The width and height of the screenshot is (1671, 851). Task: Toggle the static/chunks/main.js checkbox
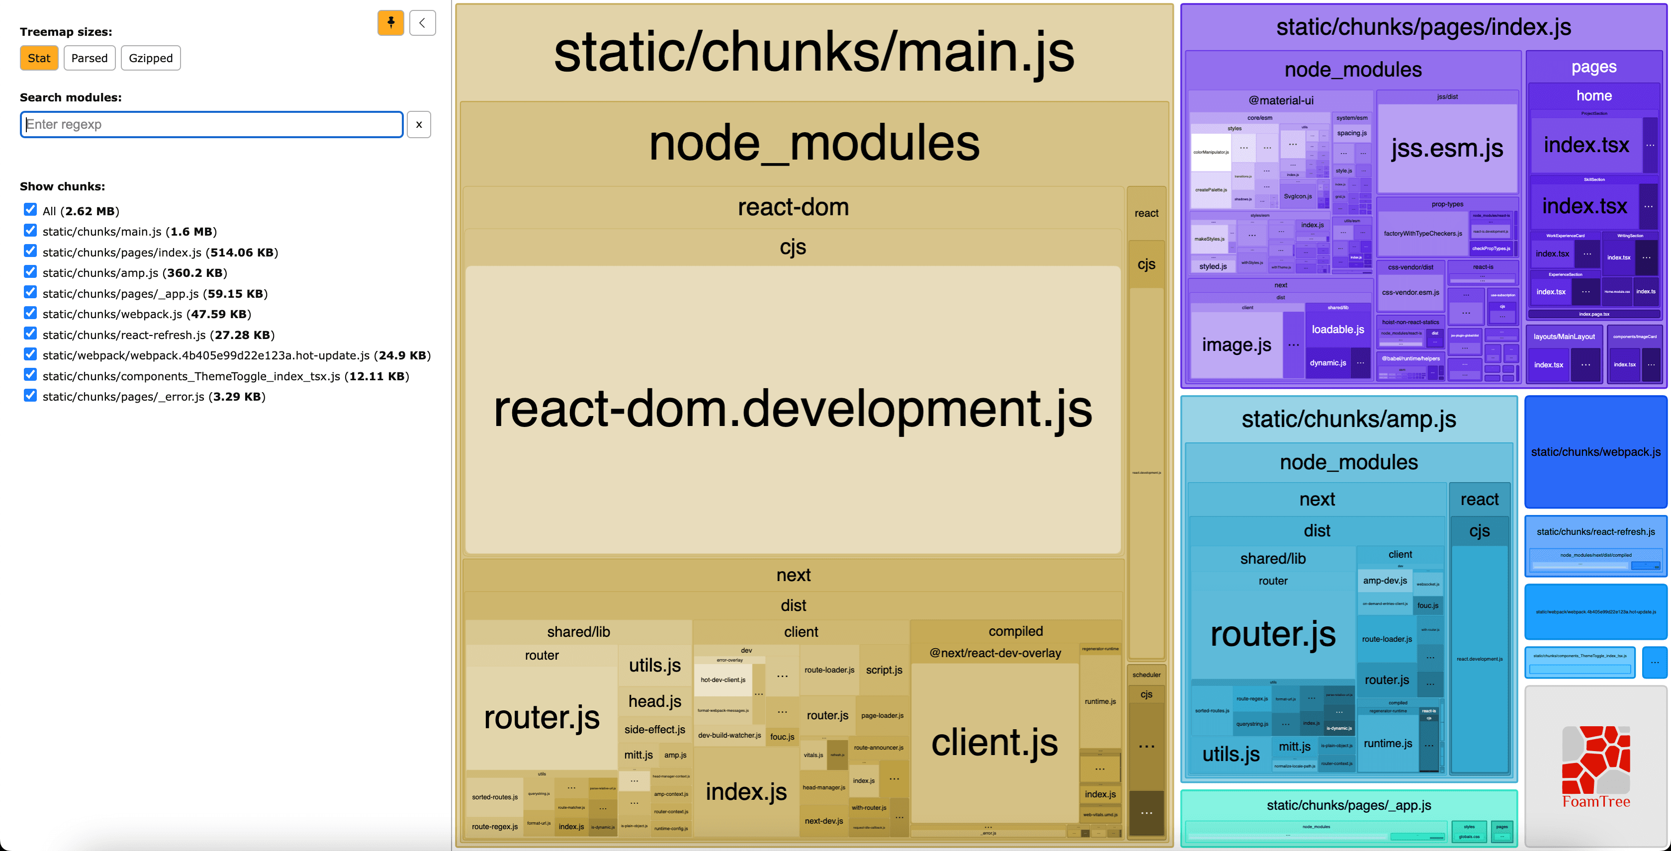click(x=30, y=230)
